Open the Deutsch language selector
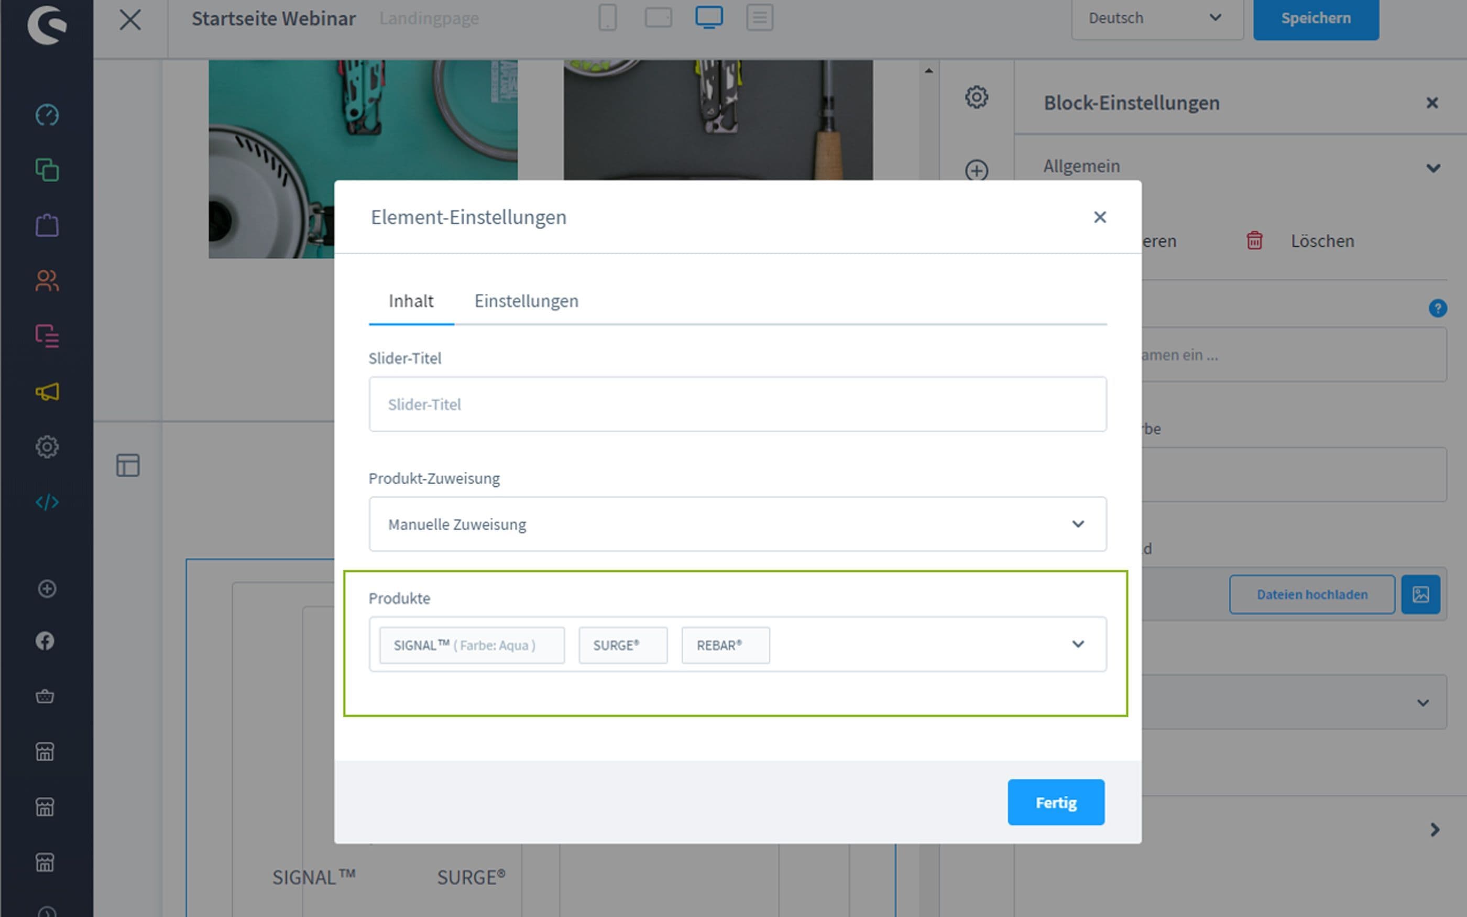 tap(1157, 18)
